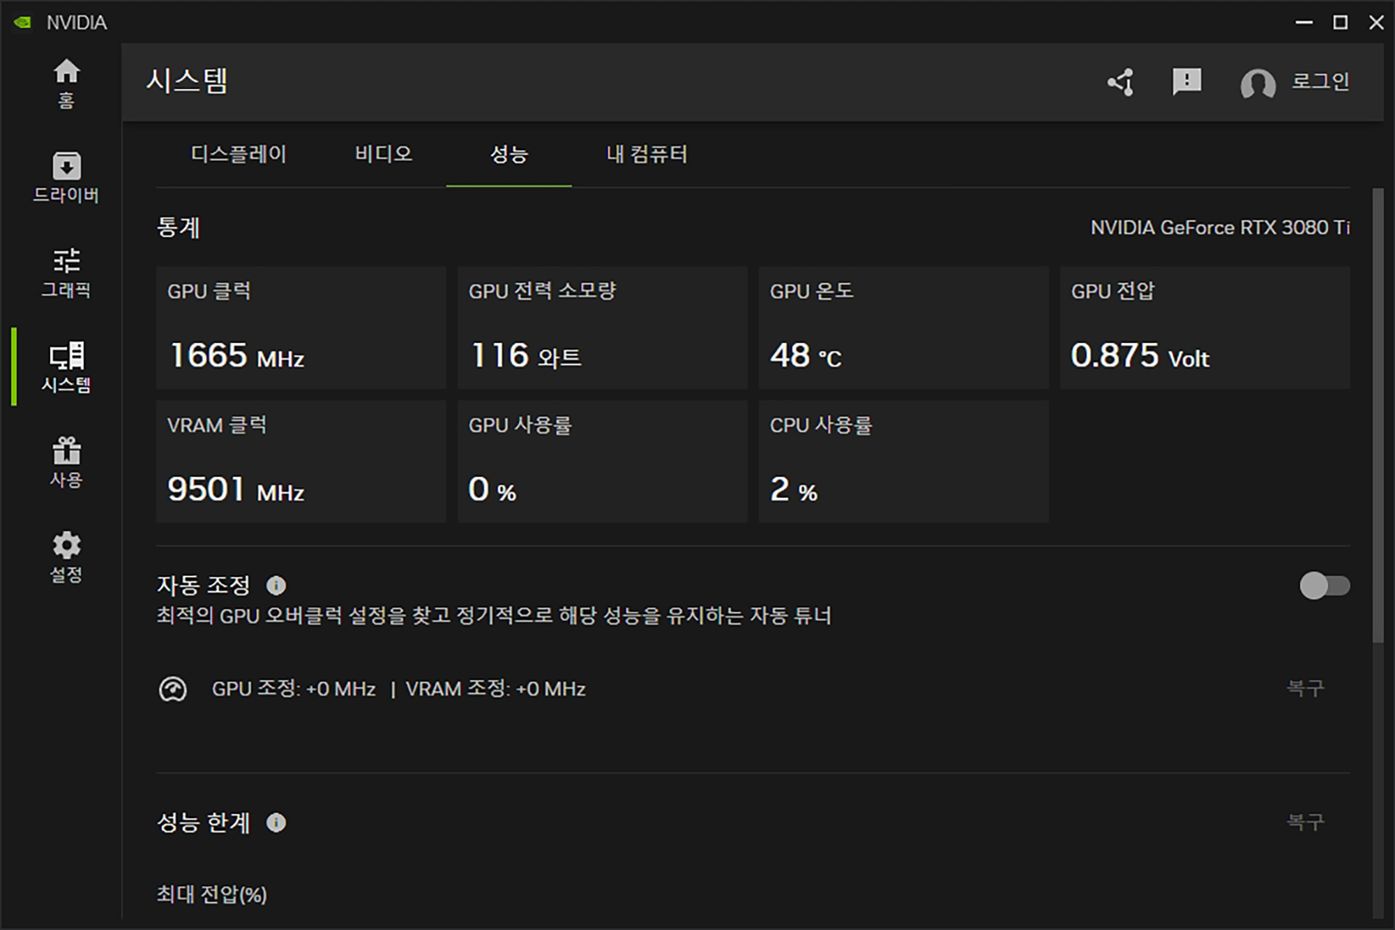The width and height of the screenshot is (1395, 930).
Task: Enable the 자동 조정 automatic tuning toggle
Action: pos(1324,586)
